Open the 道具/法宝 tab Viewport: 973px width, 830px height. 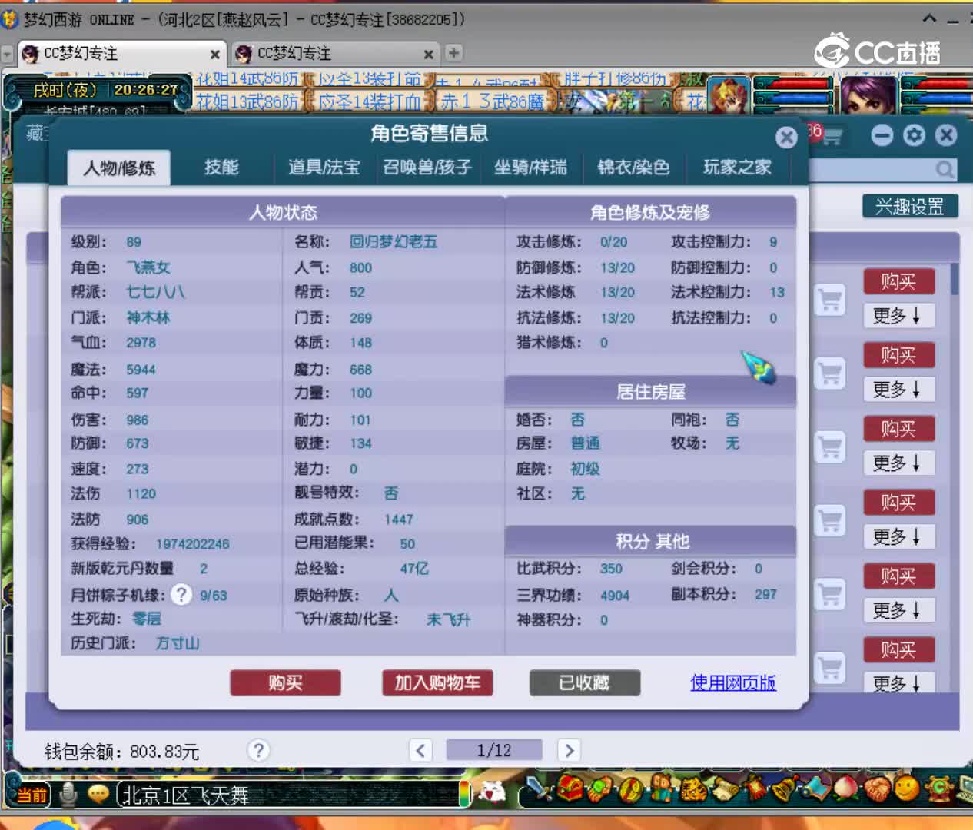click(x=324, y=168)
